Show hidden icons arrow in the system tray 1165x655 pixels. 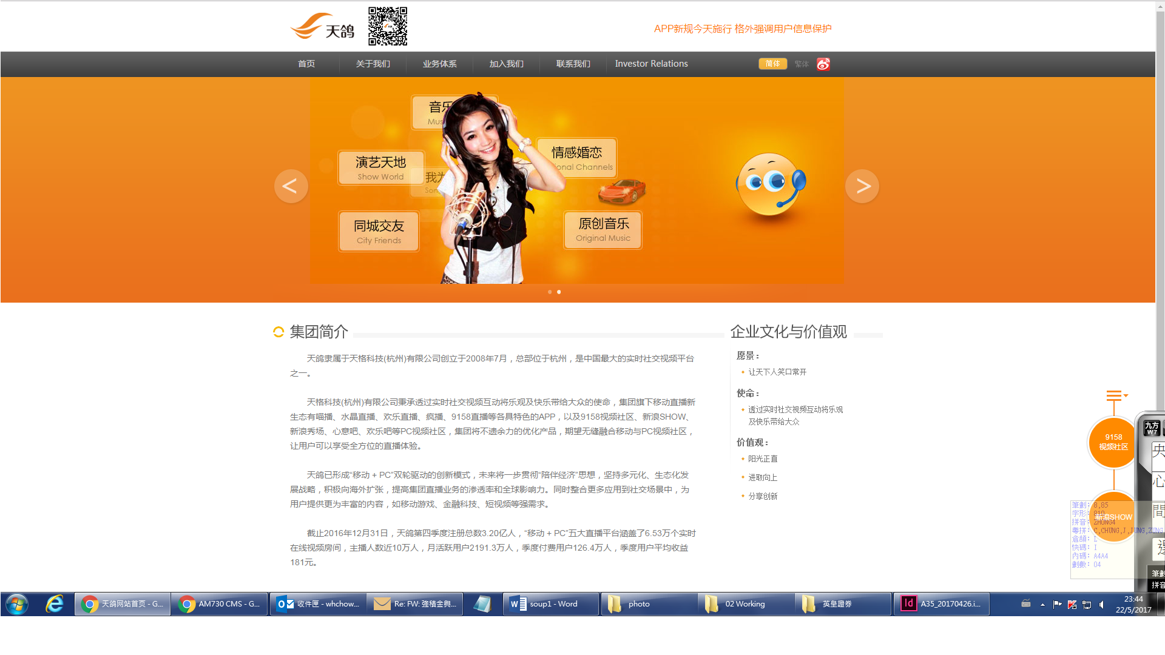1042,605
